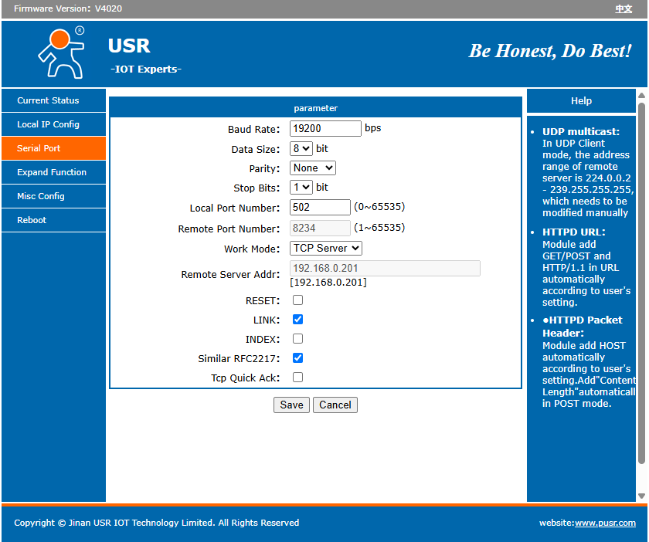Click the 'Firmware Version: V4020' text

click(x=68, y=8)
